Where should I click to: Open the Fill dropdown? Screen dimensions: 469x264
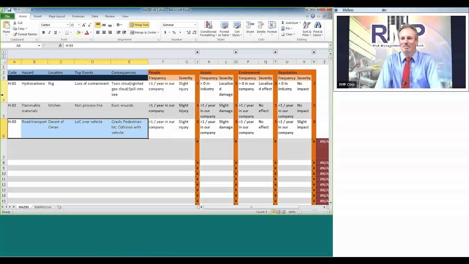click(x=287, y=29)
